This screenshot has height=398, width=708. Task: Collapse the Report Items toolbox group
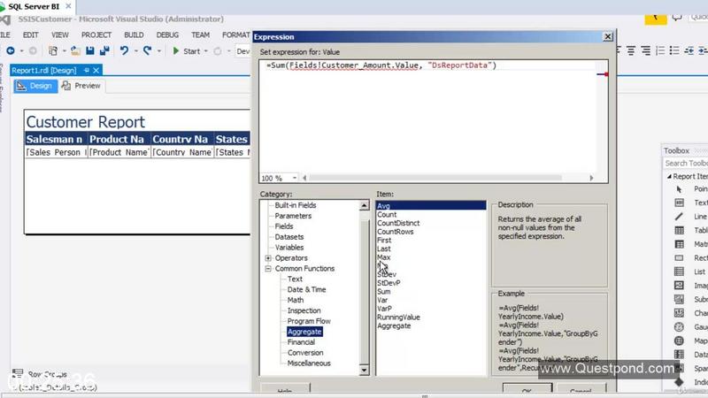click(669, 176)
